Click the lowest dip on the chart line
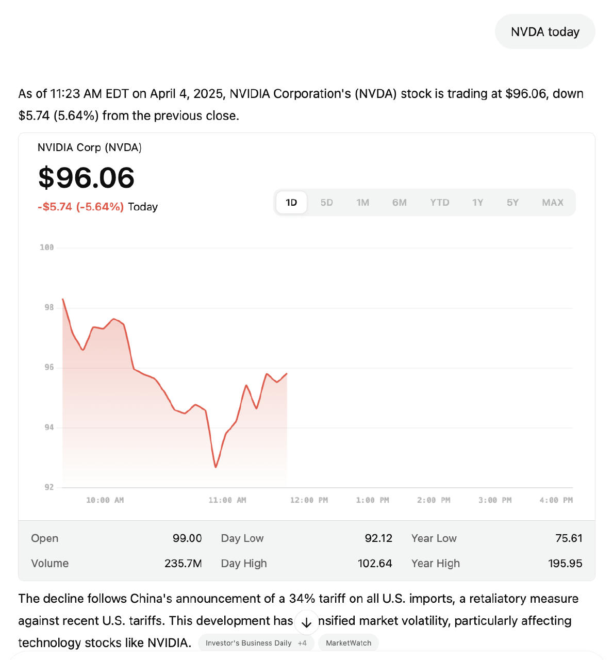The width and height of the screenshot is (613, 660). tap(216, 467)
